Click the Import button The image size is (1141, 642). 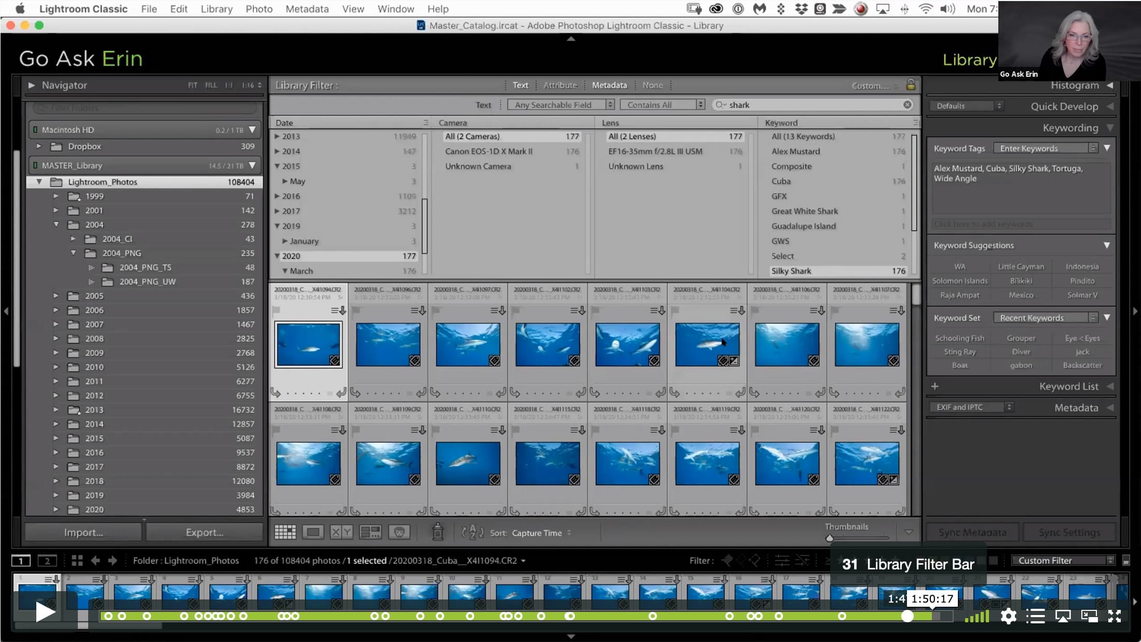tap(83, 532)
